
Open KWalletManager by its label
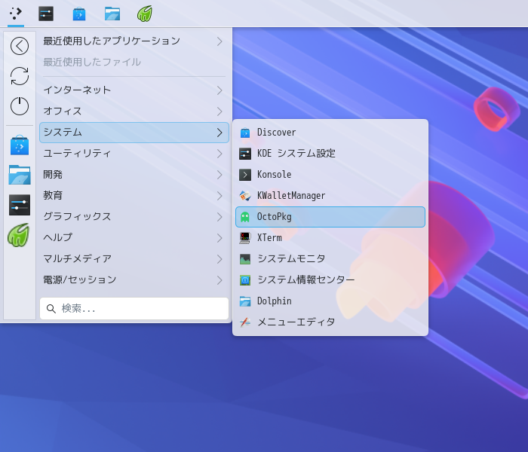(x=291, y=196)
